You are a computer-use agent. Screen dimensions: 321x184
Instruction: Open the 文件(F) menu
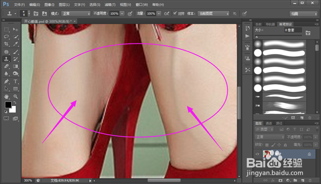19,4
